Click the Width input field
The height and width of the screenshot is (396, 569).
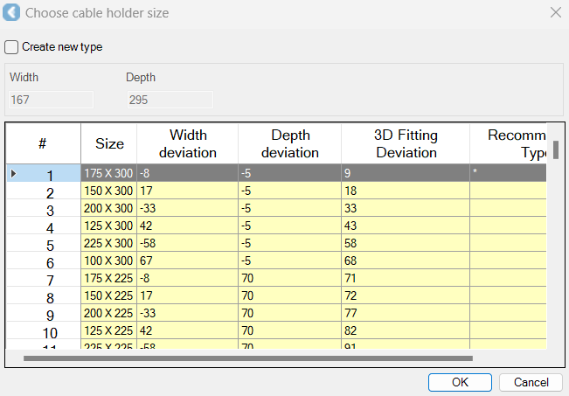(51, 100)
